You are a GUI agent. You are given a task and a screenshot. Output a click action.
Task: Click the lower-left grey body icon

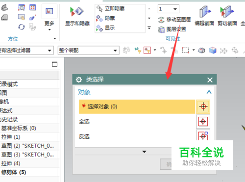point(4,17)
